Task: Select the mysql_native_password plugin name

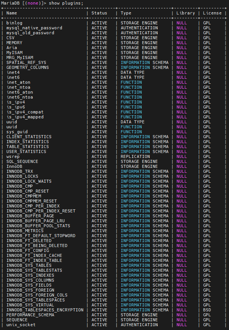Action: click(x=34, y=28)
